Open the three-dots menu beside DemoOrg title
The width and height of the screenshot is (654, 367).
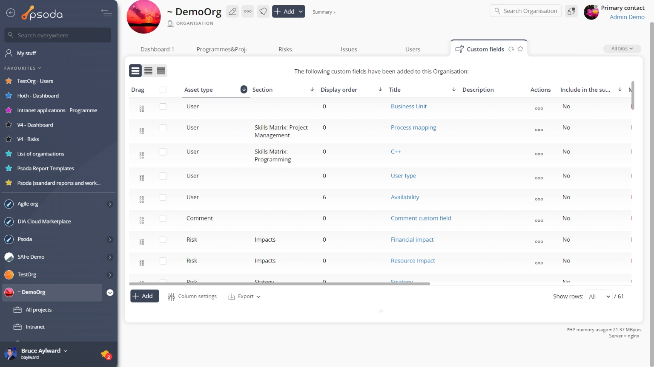click(x=248, y=11)
